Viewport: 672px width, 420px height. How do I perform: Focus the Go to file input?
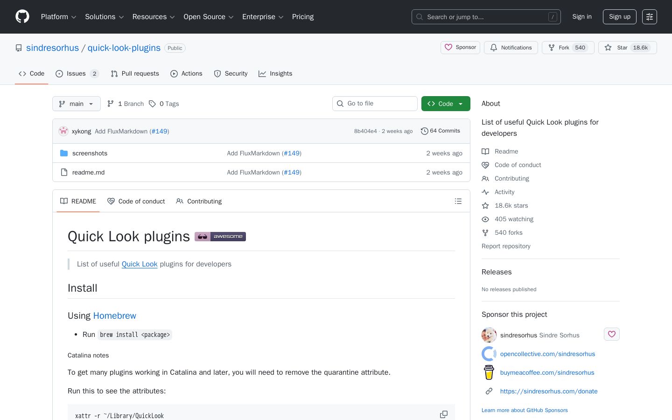click(375, 104)
